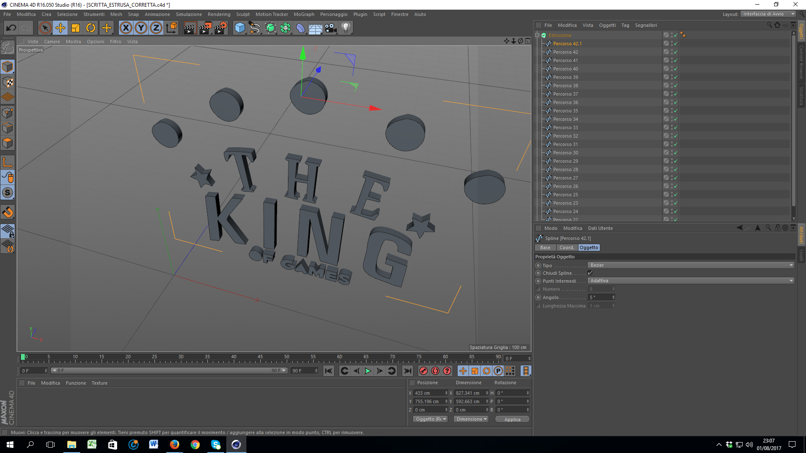Toggle the green check for Percorso 40

click(675, 69)
